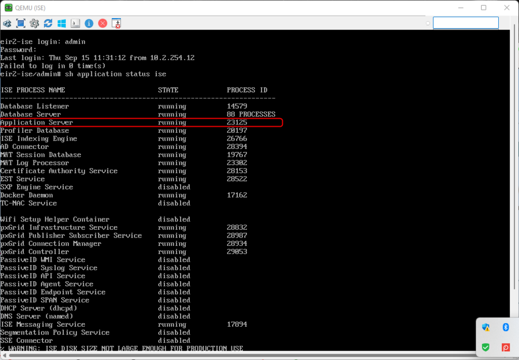Click the keyboard key icon in the toolbar
The image size is (519, 360).
pos(75,23)
